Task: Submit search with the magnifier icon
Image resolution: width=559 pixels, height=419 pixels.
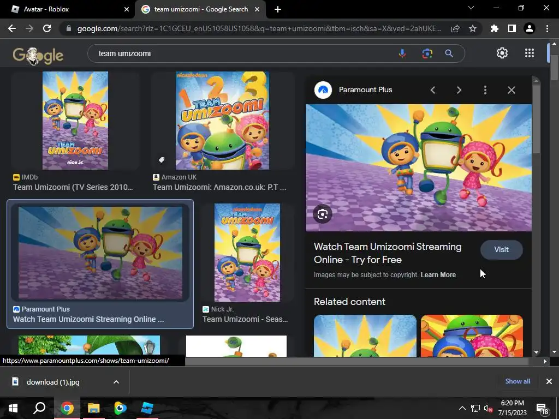Action: tap(449, 53)
